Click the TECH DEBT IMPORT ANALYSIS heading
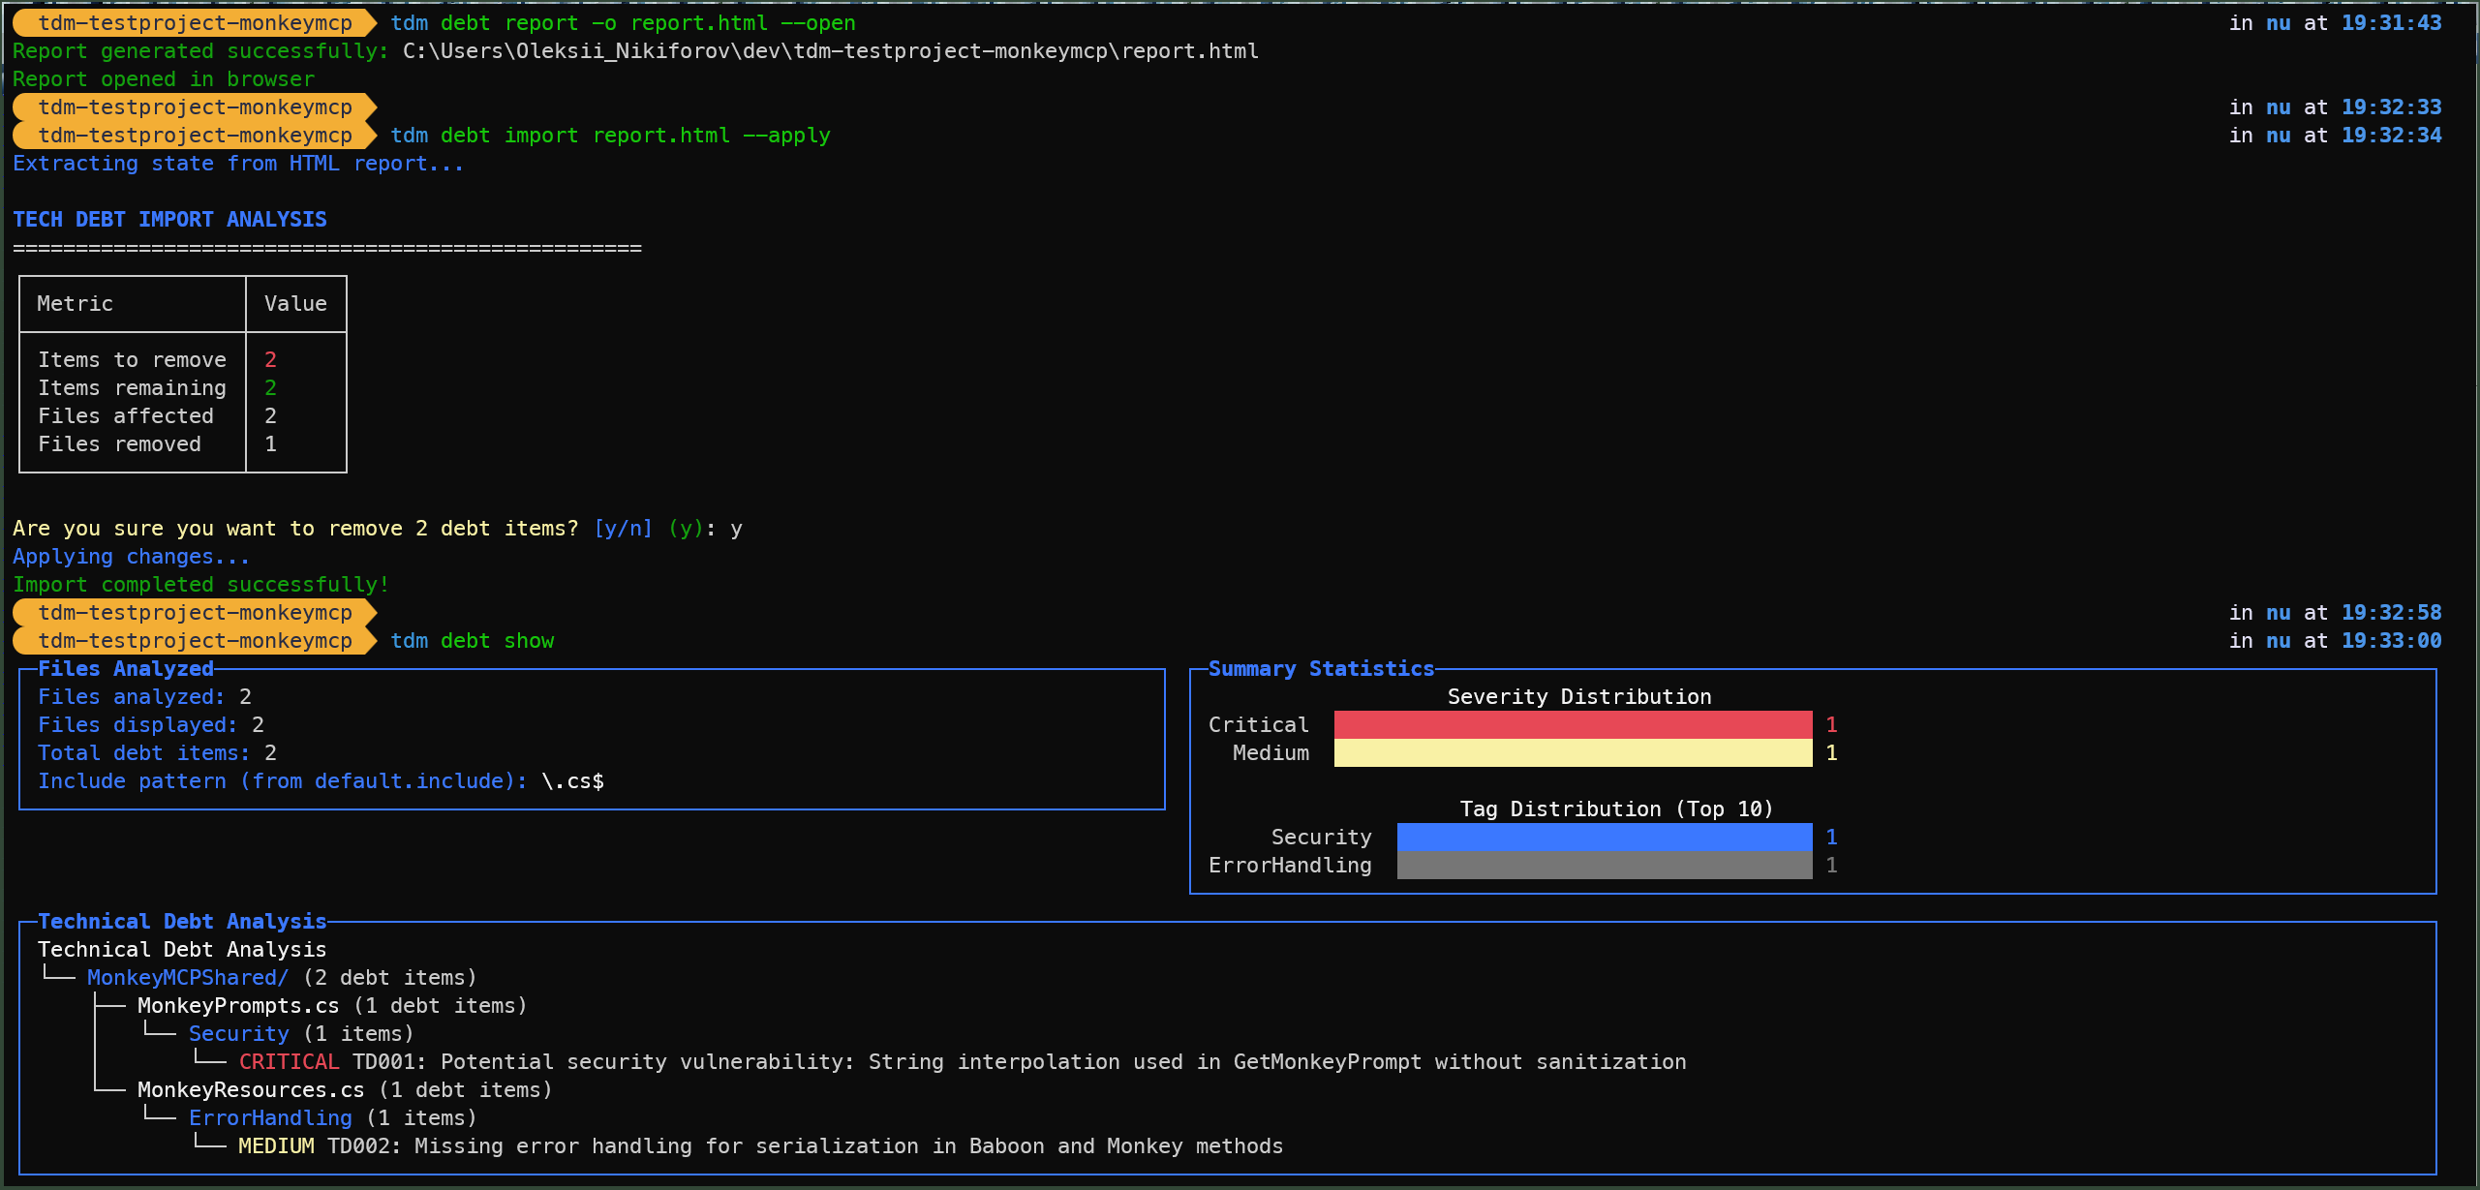Viewport: 2480px width, 1190px height. pyautogui.click(x=169, y=220)
